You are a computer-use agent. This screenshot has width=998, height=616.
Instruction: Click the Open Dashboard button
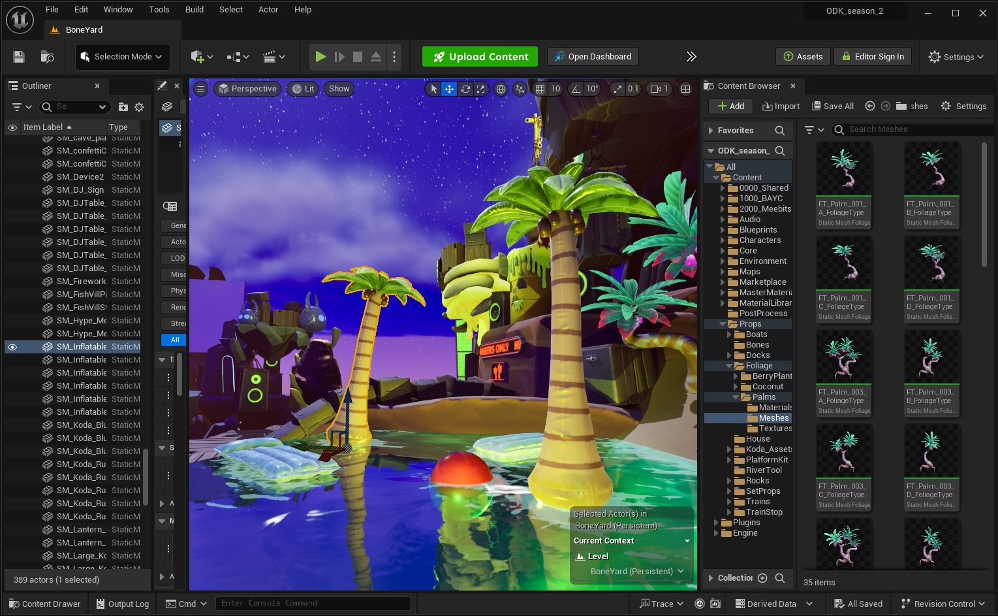593,57
